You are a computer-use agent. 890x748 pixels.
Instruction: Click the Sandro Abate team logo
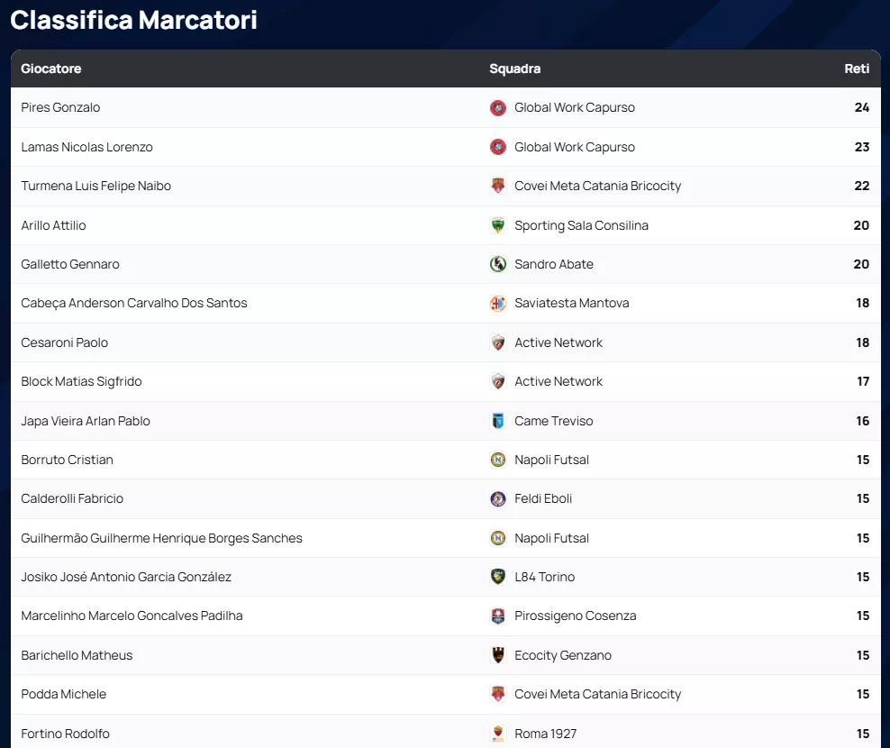tap(498, 264)
